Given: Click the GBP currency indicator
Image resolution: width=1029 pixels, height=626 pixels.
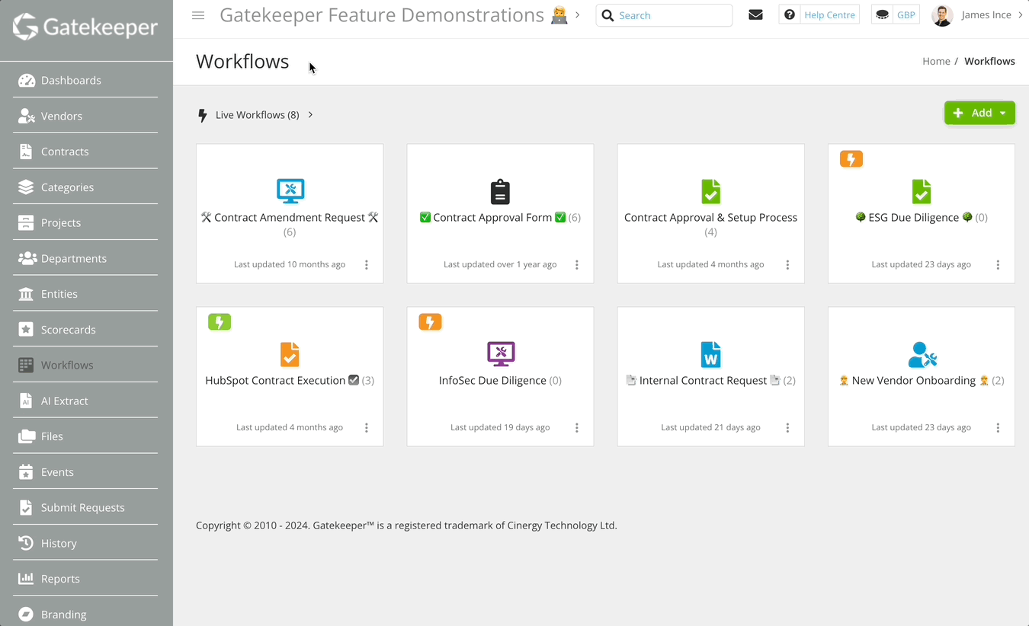Looking at the screenshot, I should tap(906, 14).
